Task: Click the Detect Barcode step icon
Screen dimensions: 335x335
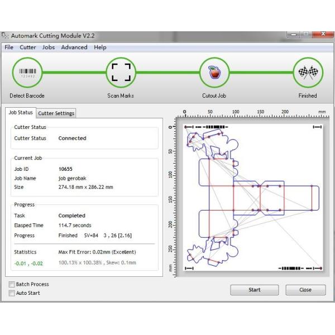Action: (x=27, y=73)
